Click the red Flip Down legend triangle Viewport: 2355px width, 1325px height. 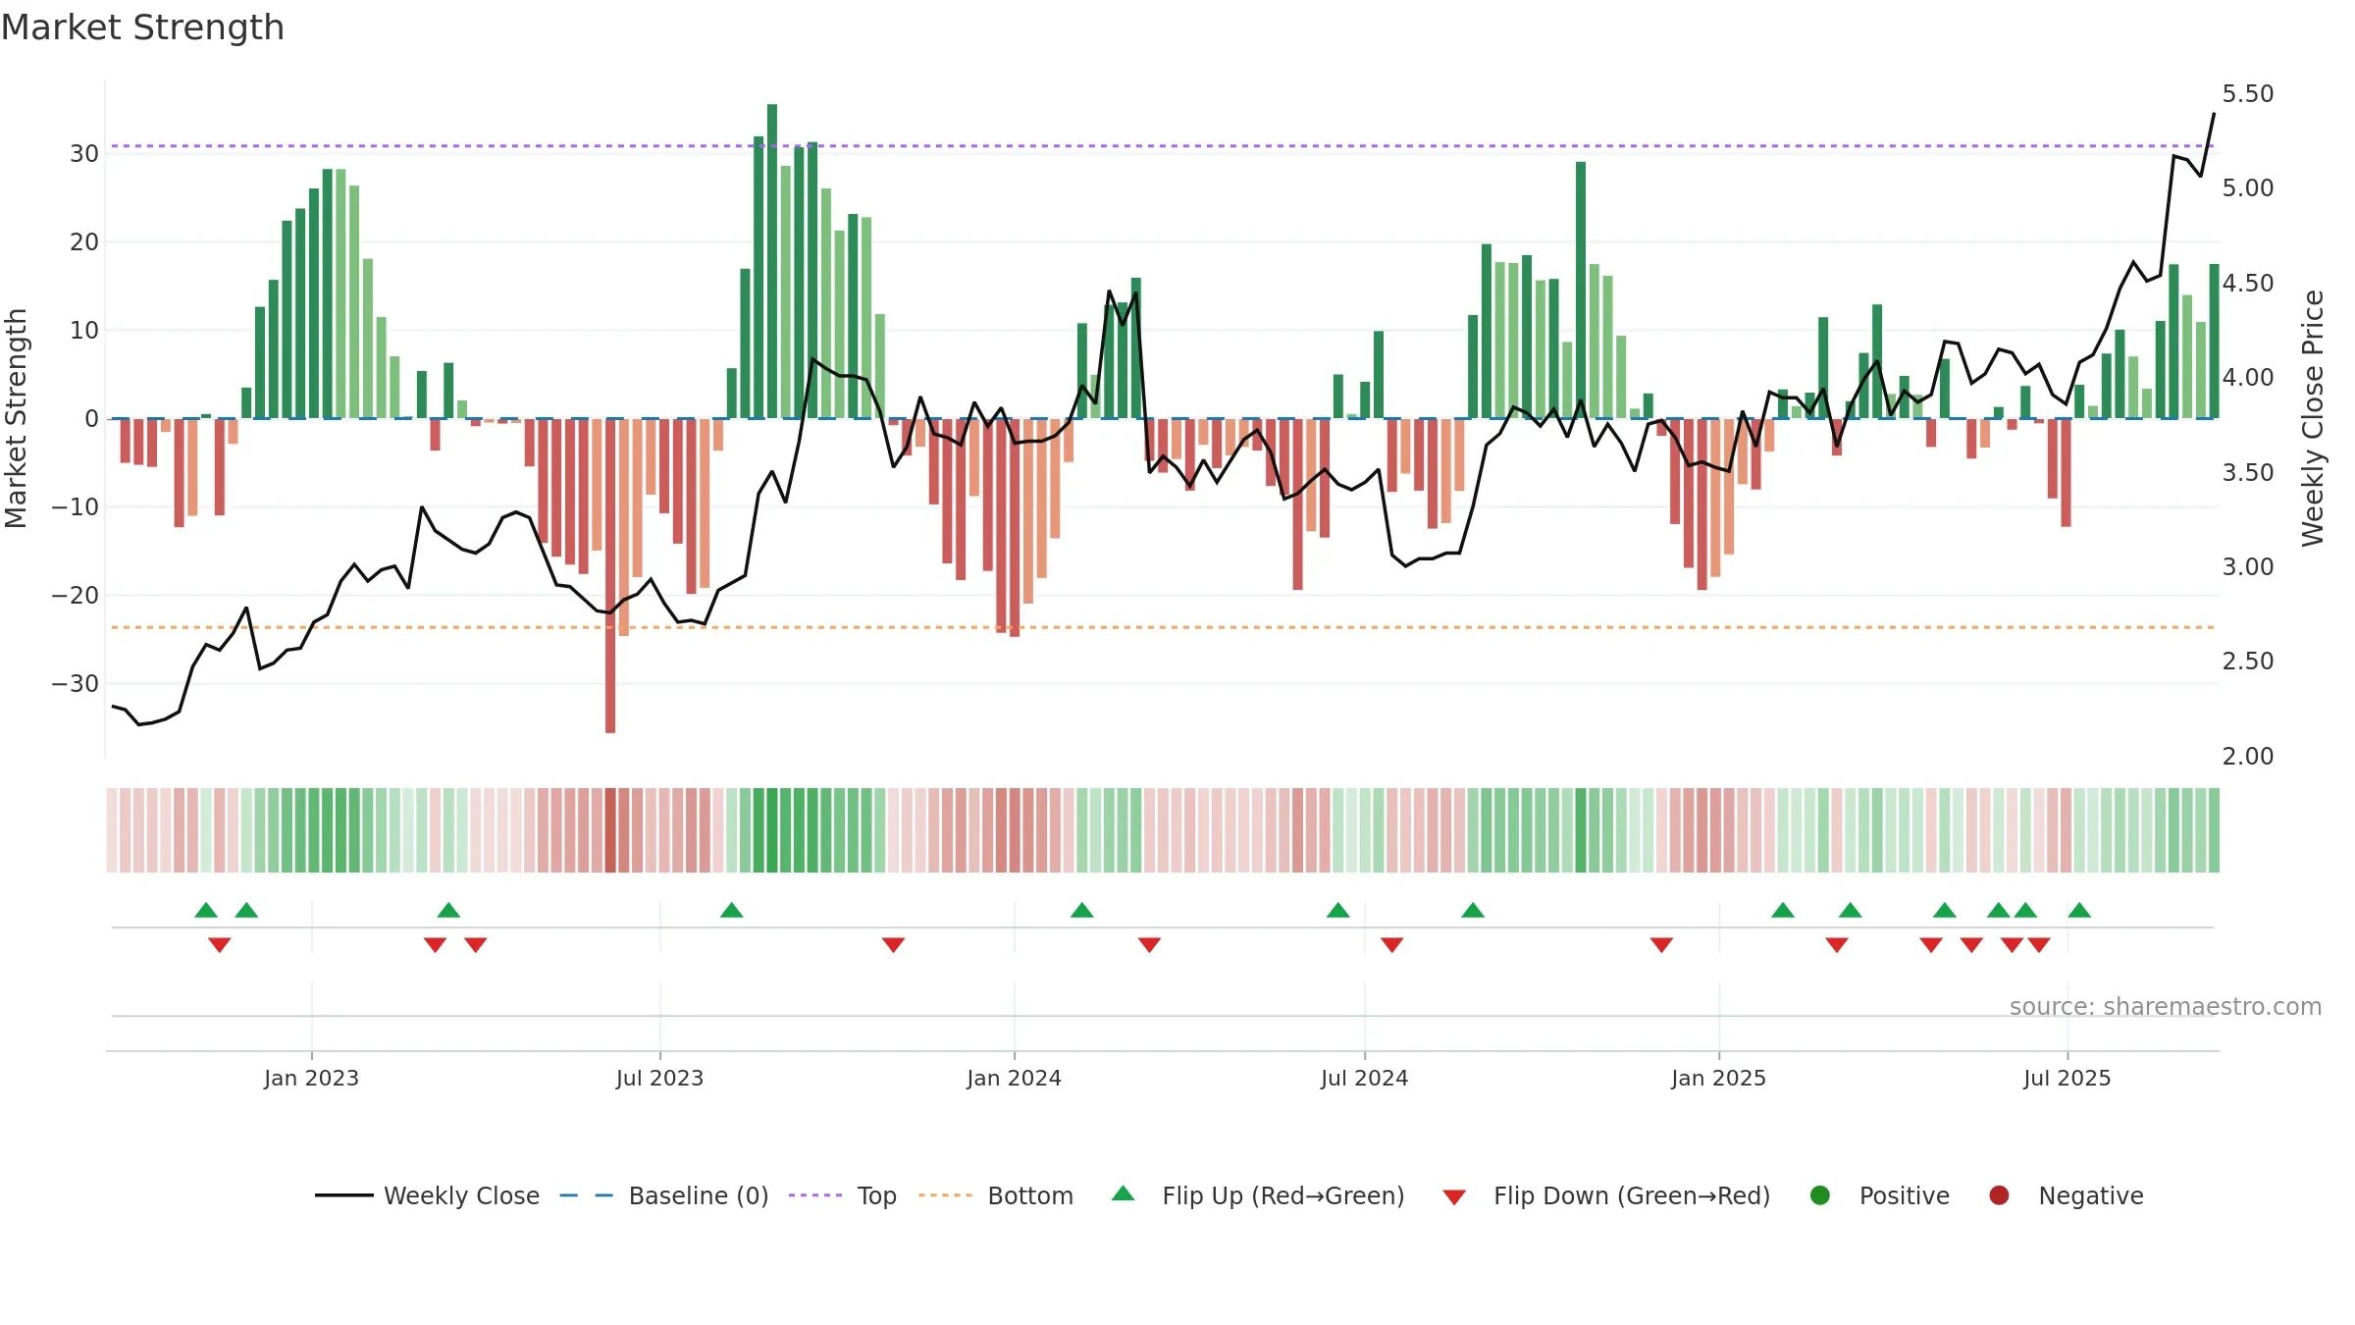(1454, 1197)
